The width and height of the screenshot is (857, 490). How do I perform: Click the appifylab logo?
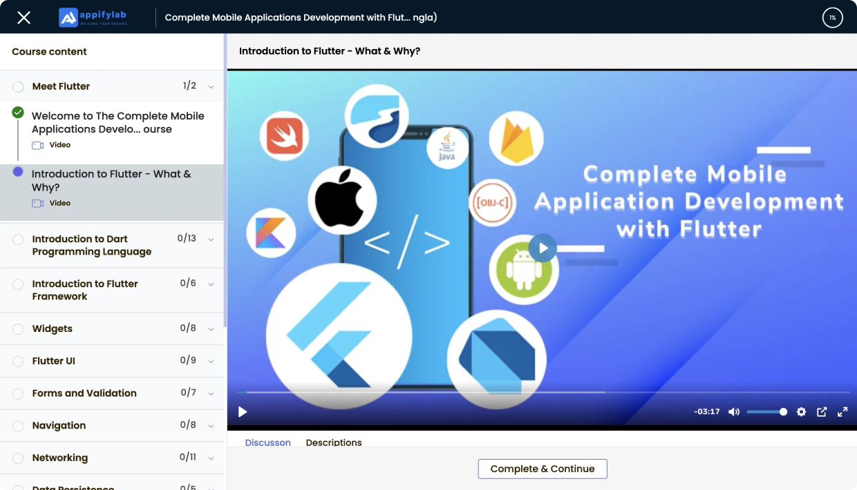tap(93, 17)
